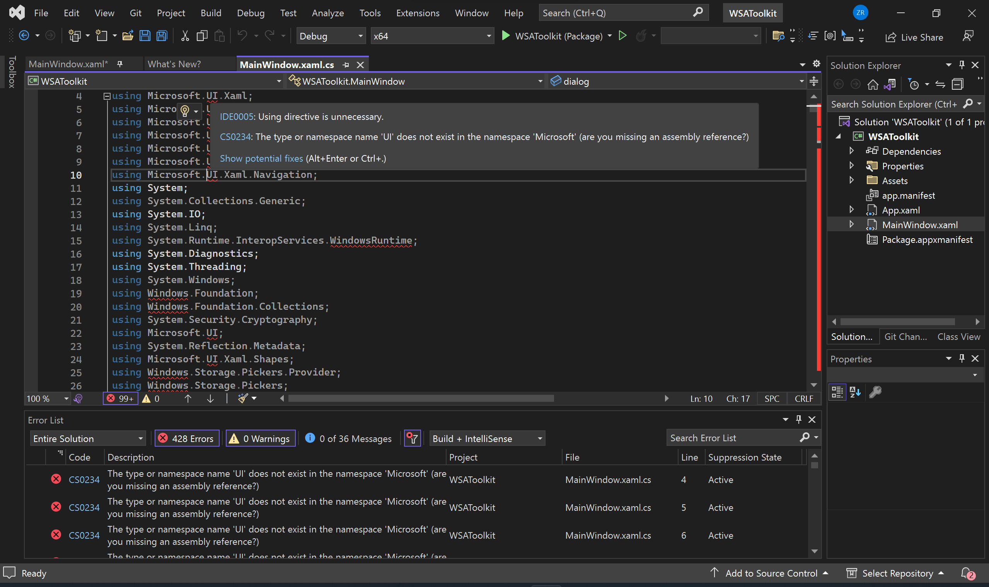Switch to the Git Changes tab
The width and height of the screenshot is (989, 587).
(x=905, y=336)
